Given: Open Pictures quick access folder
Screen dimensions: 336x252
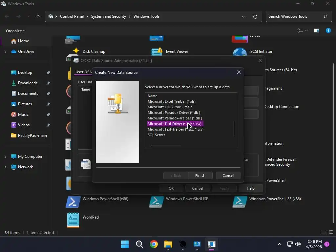Looking at the screenshot, I should (25, 104).
